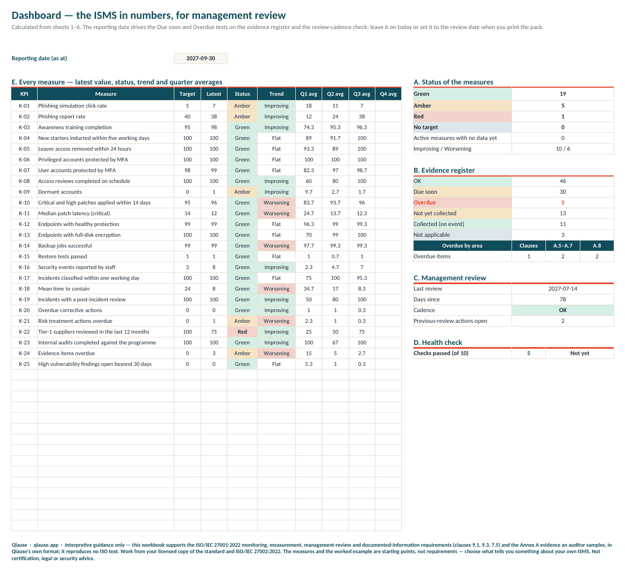
Task: Select the 'Not yet collected' evidence row
Action: [513, 214]
